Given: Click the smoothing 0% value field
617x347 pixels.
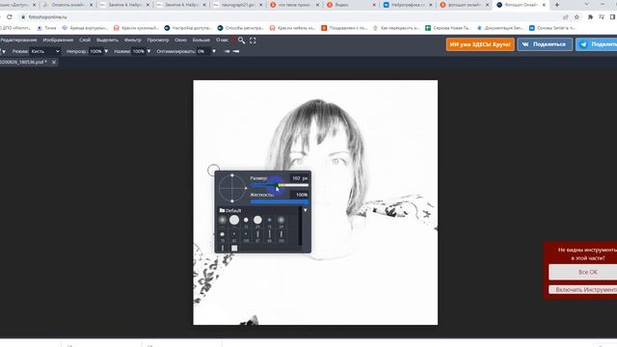Looking at the screenshot, I should [203, 51].
